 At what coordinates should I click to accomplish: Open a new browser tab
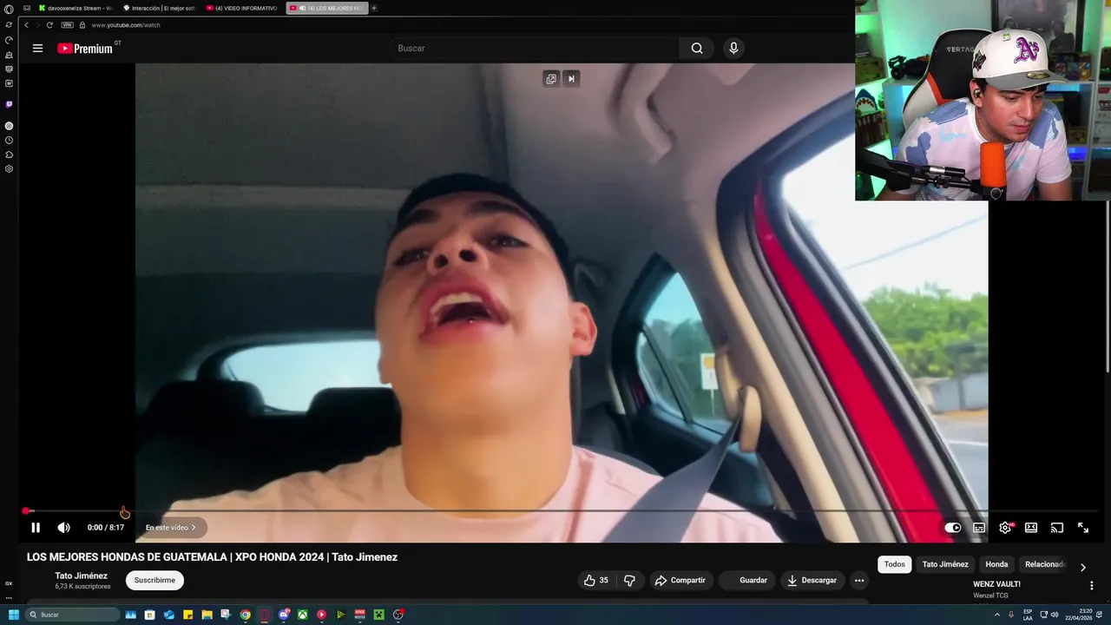click(x=374, y=8)
